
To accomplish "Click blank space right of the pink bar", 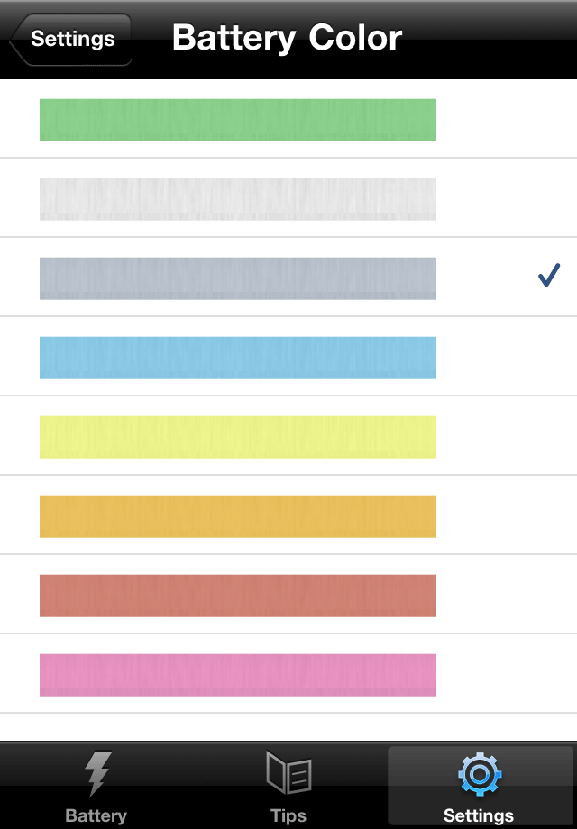I will coord(505,675).
